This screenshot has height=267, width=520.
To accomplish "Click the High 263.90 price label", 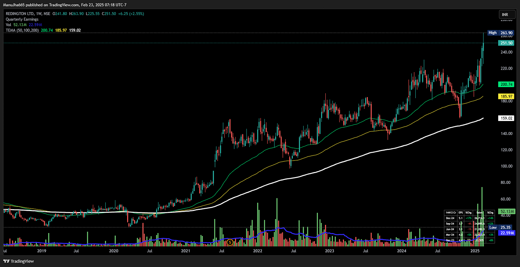I will [x=501, y=32].
